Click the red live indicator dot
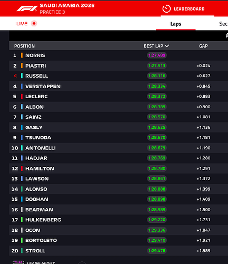The width and height of the screenshot is (228, 264). point(34,23)
